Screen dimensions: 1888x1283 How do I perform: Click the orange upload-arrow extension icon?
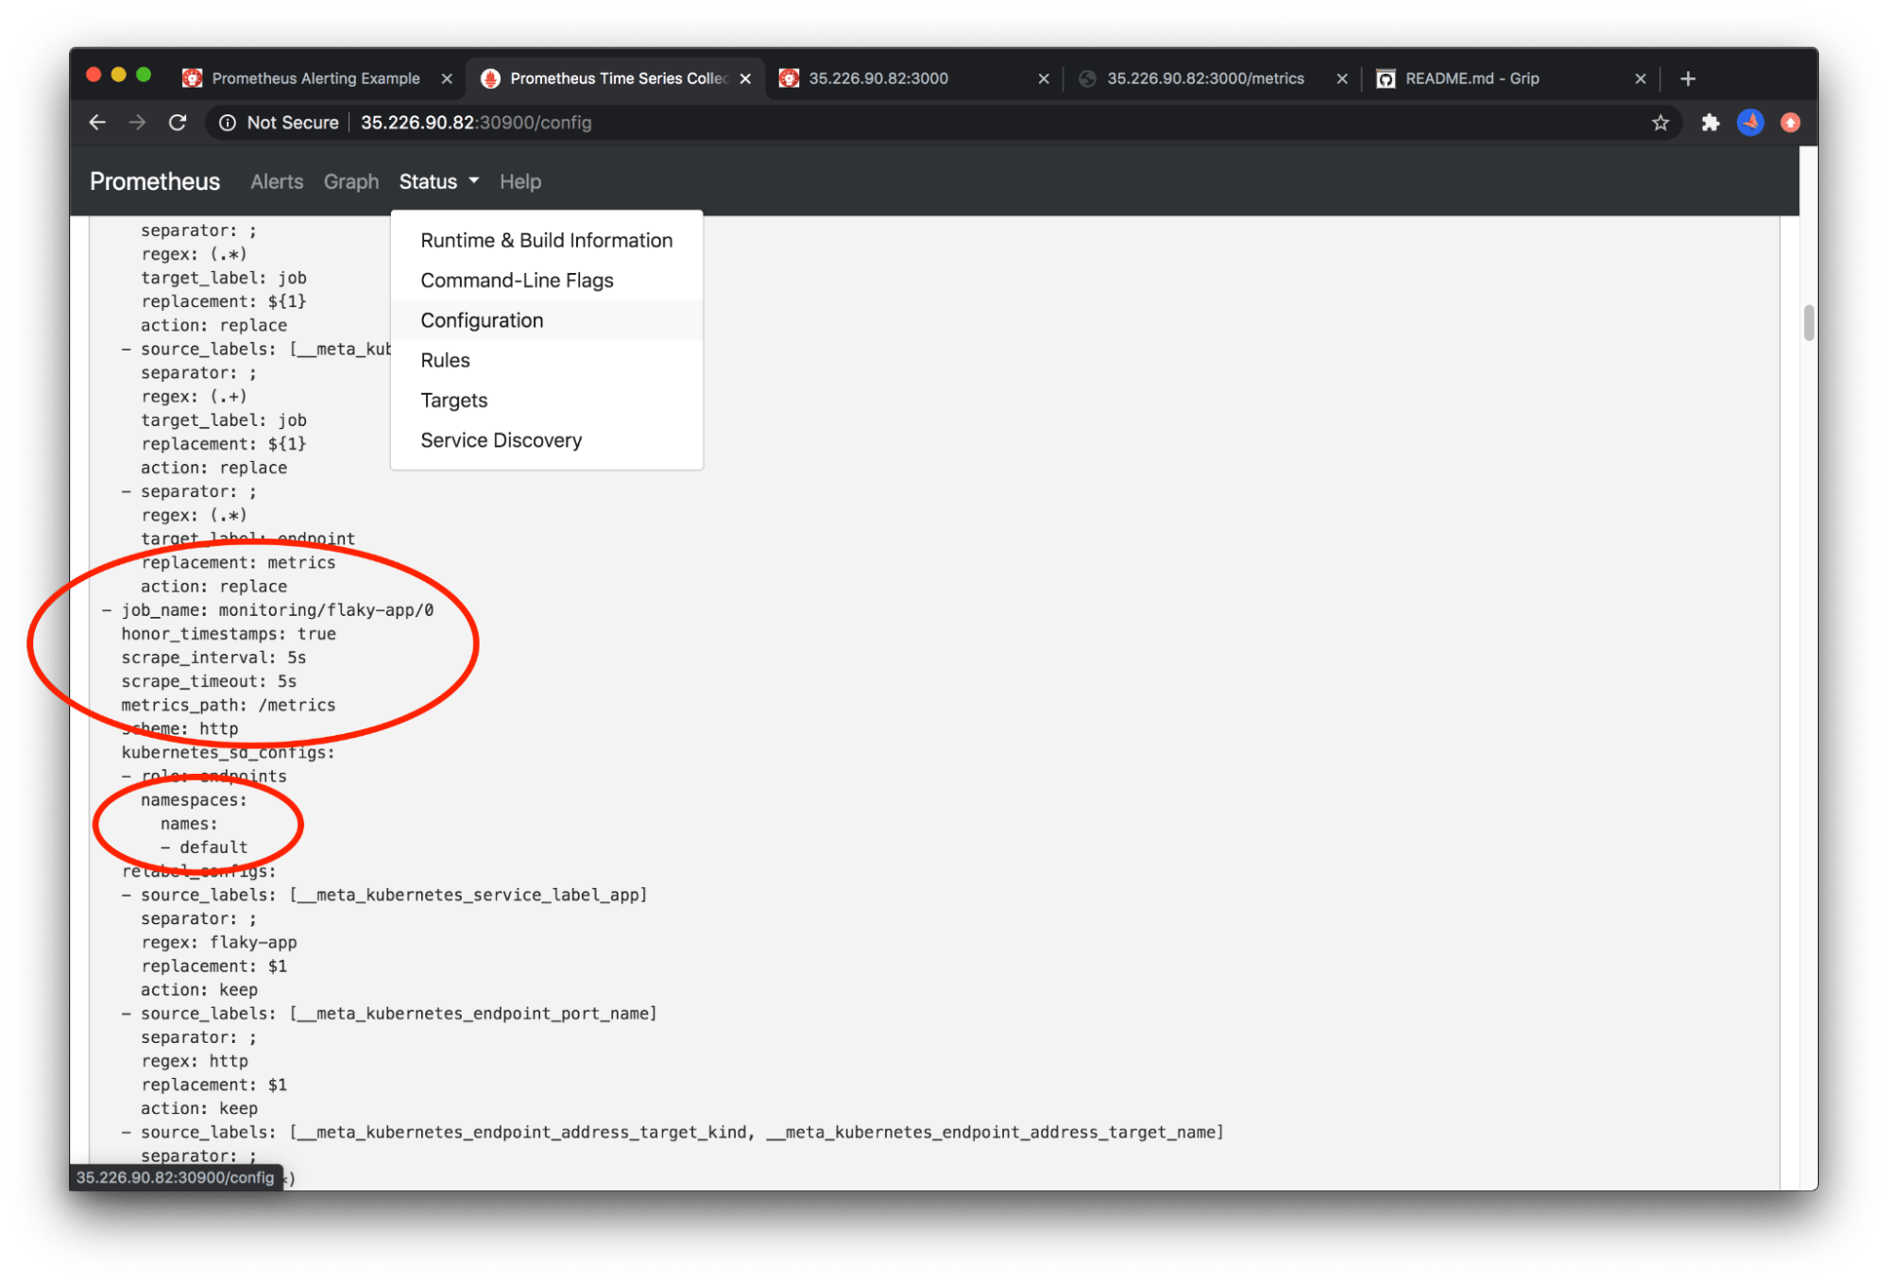pos(1789,122)
